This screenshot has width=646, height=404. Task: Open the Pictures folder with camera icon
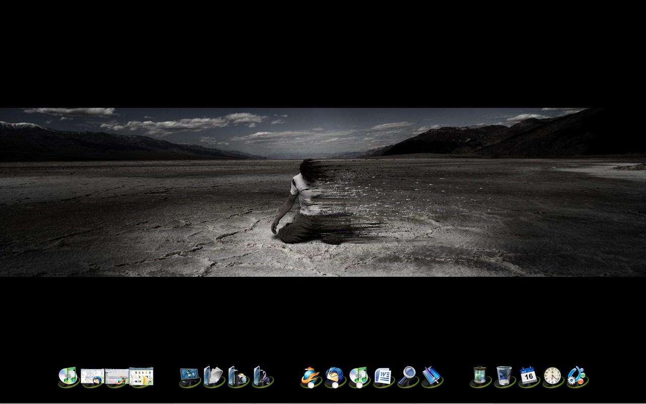(238, 377)
